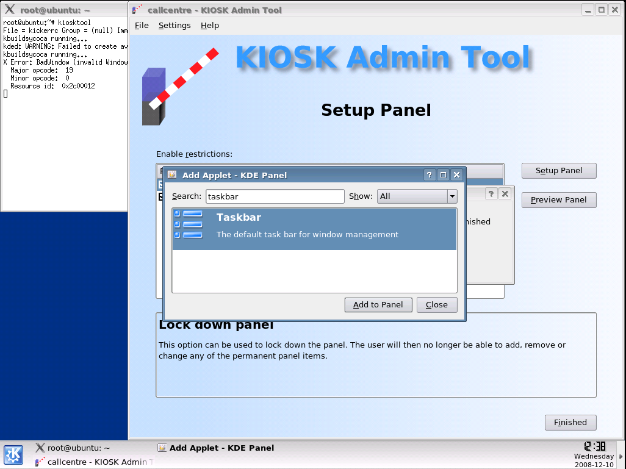Close the Add Applet dialog with its X button
Screen dimensions: 626x469
tap(457, 175)
